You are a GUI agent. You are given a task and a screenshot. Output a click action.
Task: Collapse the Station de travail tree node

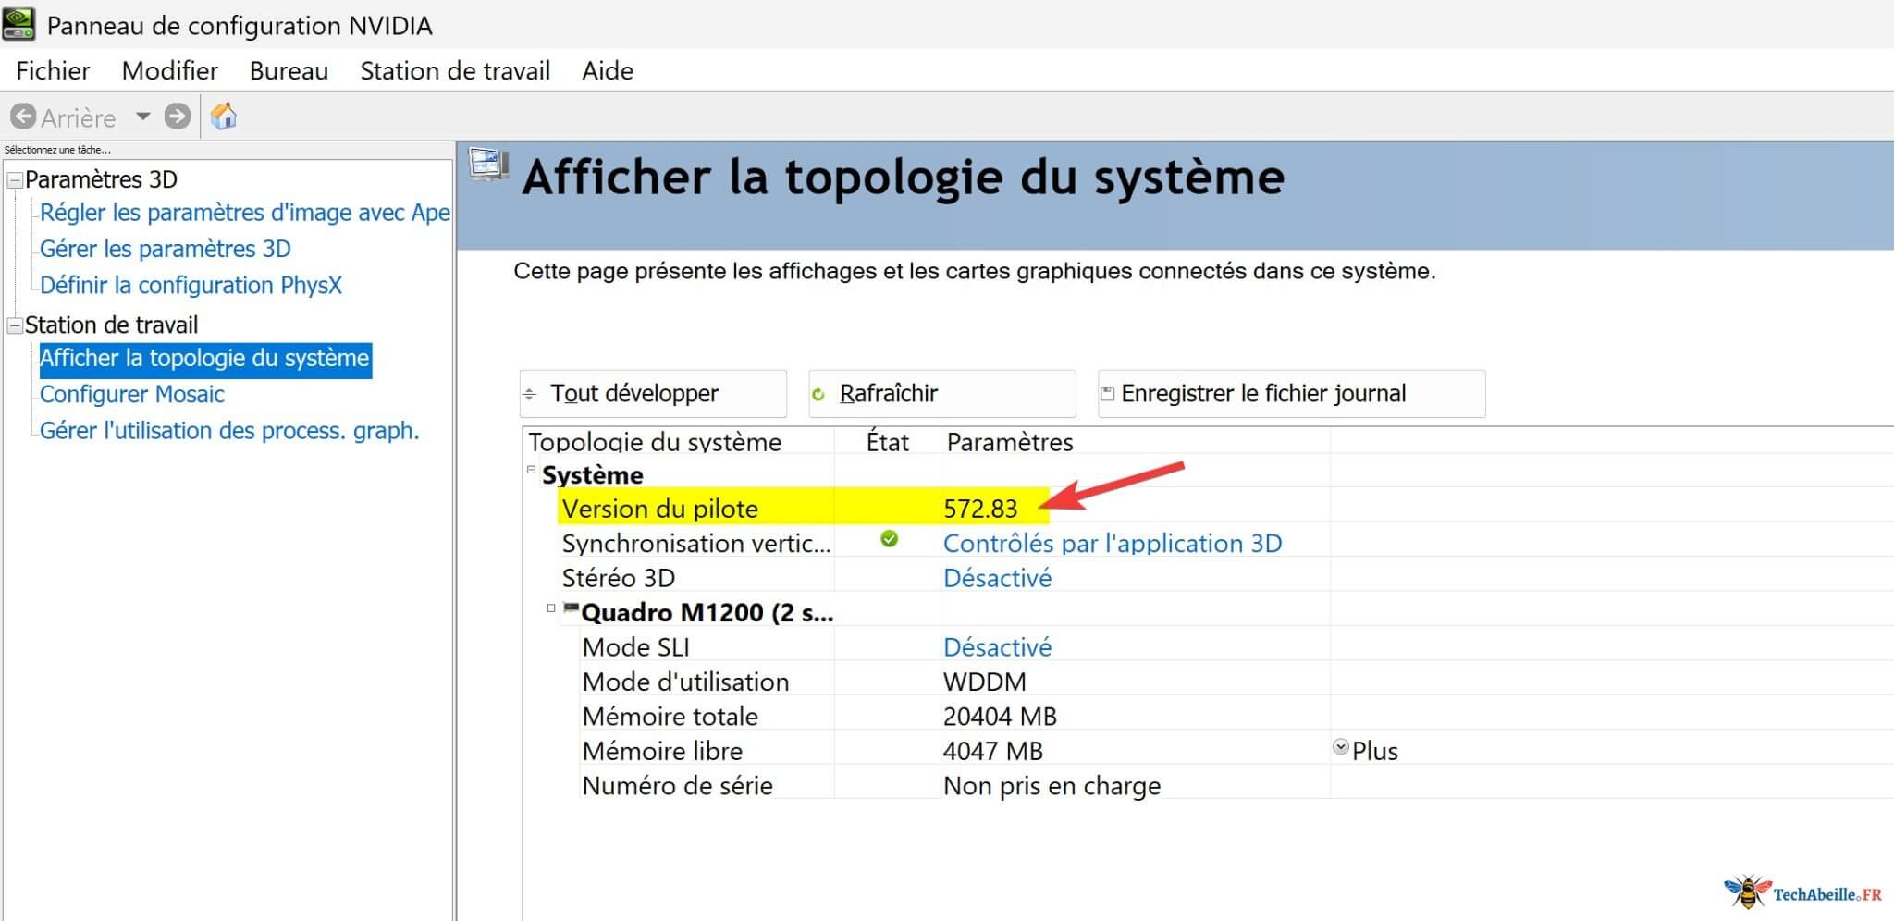(x=15, y=325)
